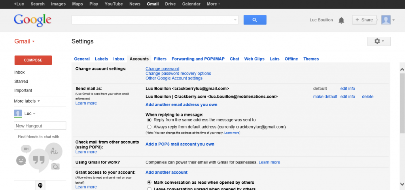This screenshot has height=190, width=405.
Task: Open the Web Clips tab
Action: point(254,59)
